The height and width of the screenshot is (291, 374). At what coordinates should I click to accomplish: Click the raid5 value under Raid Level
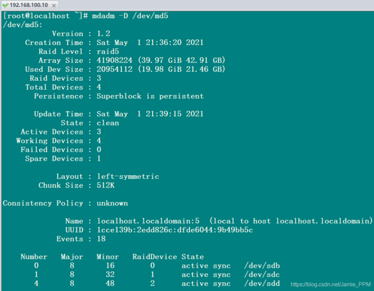point(108,51)
